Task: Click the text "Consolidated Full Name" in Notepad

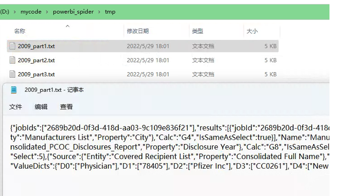Action: pyautogui.click(x=278, y=157)
